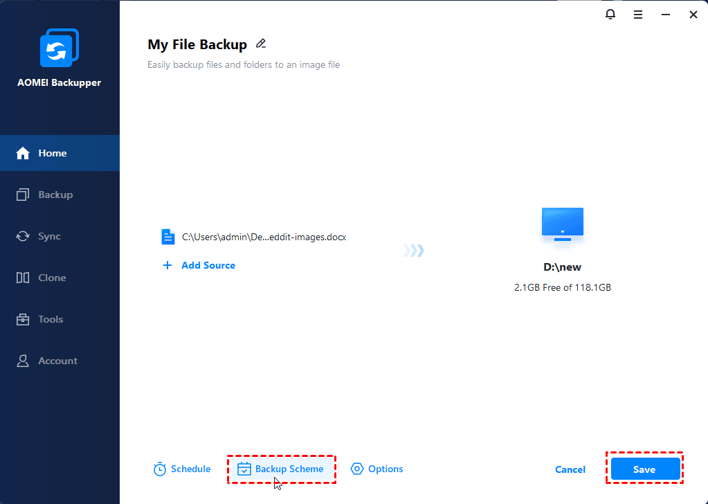This screenshot has height=504, width=708.
Task: Minimize the AOMEI Backupper window
Action: (666, 15)
